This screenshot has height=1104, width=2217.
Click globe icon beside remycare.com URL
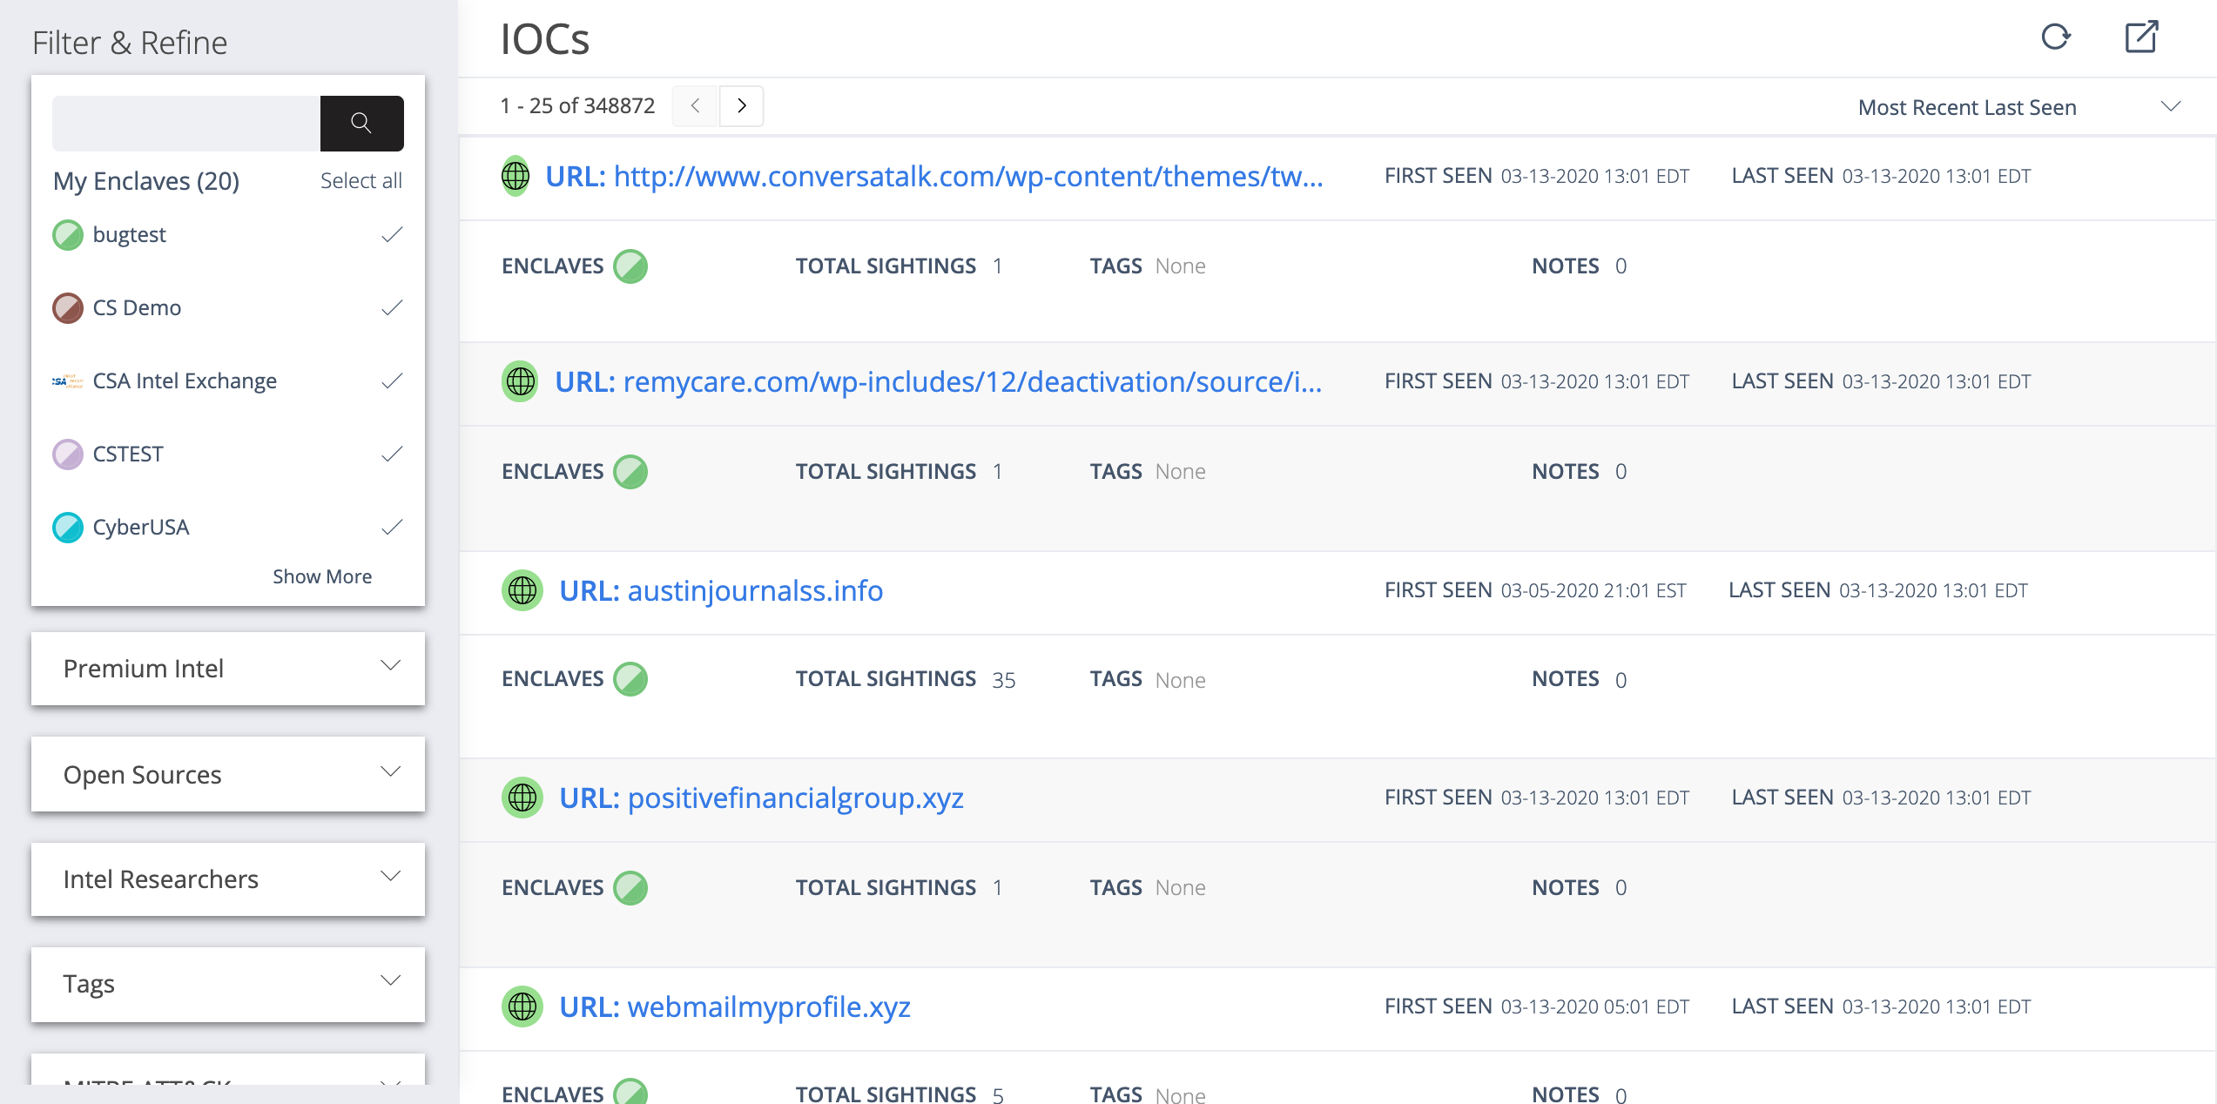point(521,381)
